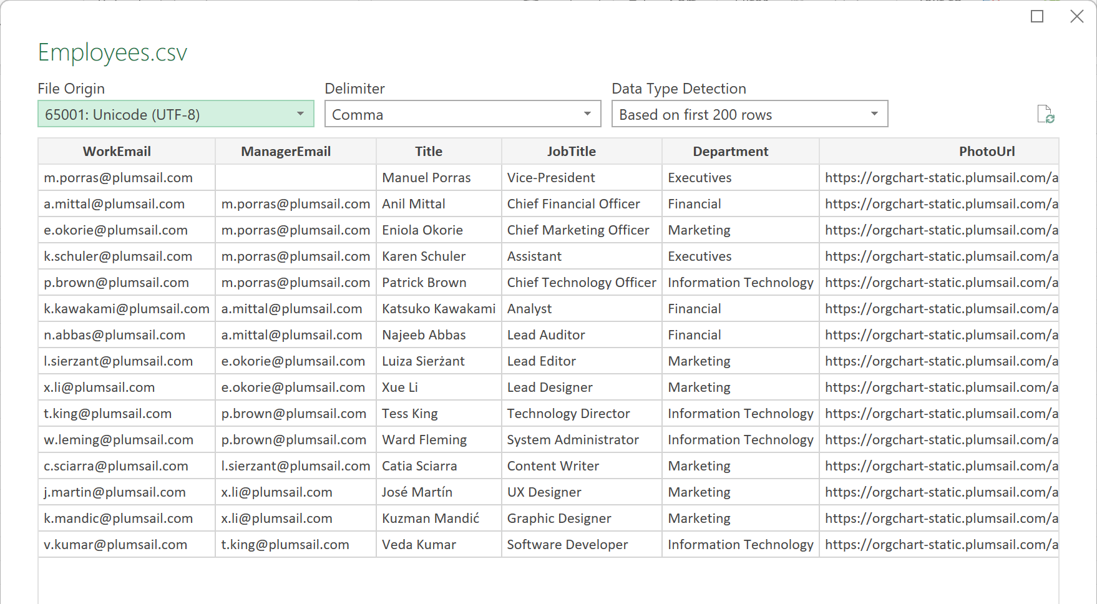The width and height of the screenshot is (1097, 604).
Task: Click the Lead Designer cell
Action: [582, 387]
